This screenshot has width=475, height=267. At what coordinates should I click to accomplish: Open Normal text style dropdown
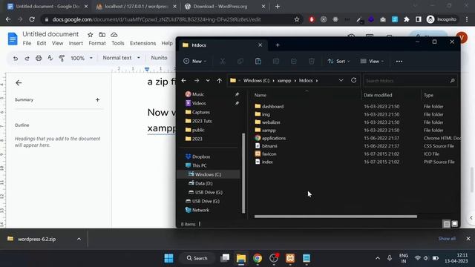[121, 58]
